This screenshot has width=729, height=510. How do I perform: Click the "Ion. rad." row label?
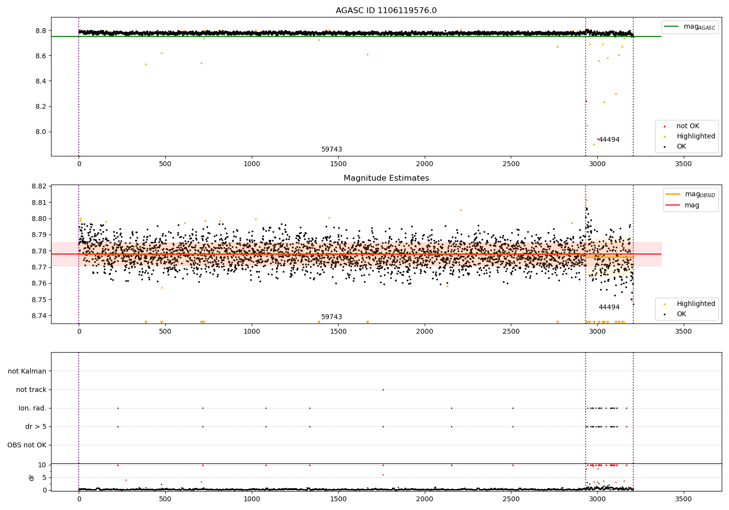coord(33,408)
